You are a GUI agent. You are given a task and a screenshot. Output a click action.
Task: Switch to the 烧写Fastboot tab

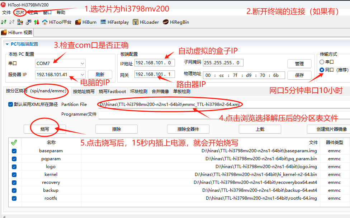tap(112, 92)
